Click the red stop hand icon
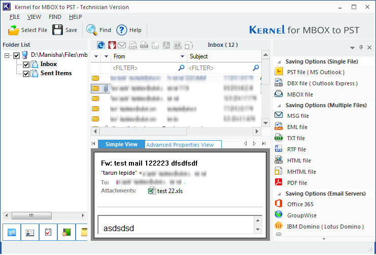The image size is (376, 255). pyautogui.click(x=112, y=45)
